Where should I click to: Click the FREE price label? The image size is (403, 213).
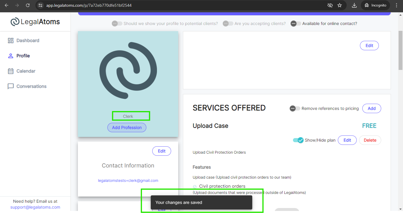point(369,126)
